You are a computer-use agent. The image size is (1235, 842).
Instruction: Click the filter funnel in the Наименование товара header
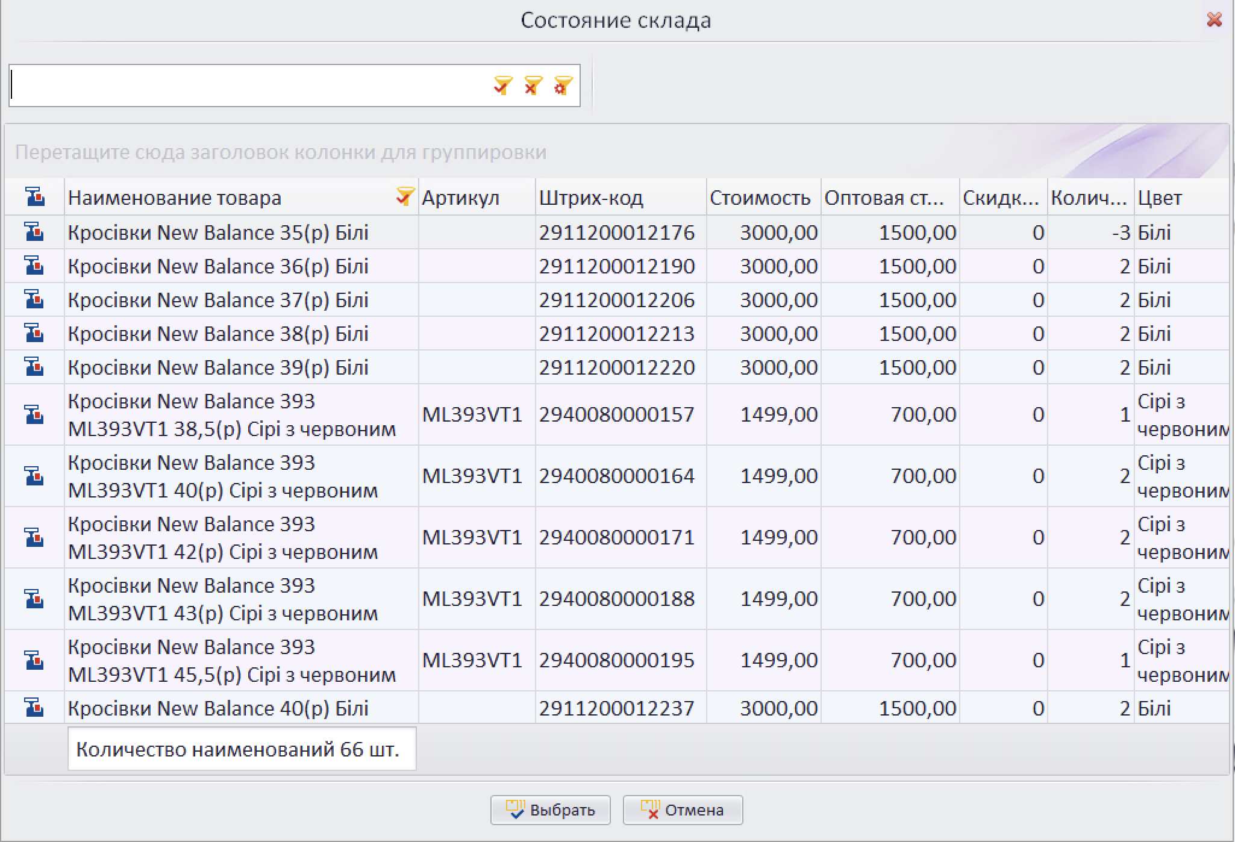[405, 196]
